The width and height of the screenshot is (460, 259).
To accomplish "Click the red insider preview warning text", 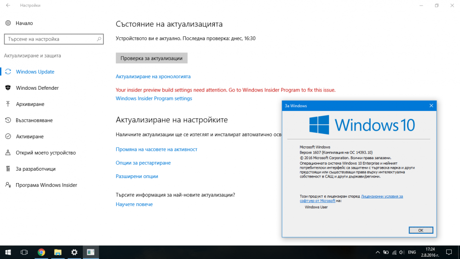I will tap(225, 90).
